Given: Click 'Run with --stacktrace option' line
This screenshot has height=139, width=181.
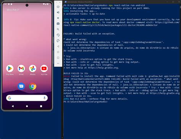Looking at the screenshot, I should pos(99,59).
